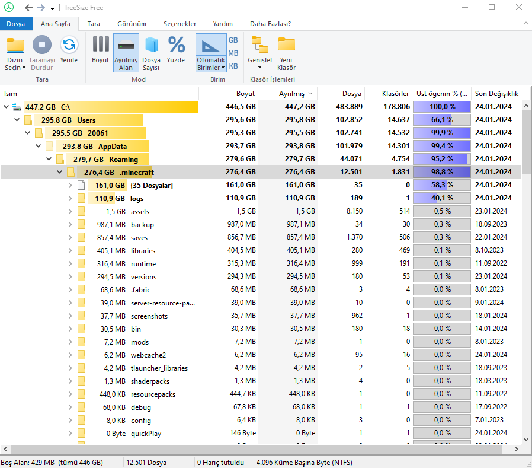The image size is (532, 468).
Task: Click the saves folder icon
Action: point(81,237)
